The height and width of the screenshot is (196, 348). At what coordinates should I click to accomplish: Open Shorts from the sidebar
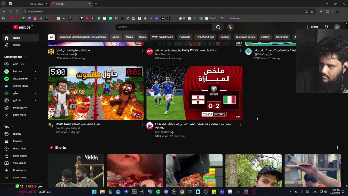(x=21, y=45)
